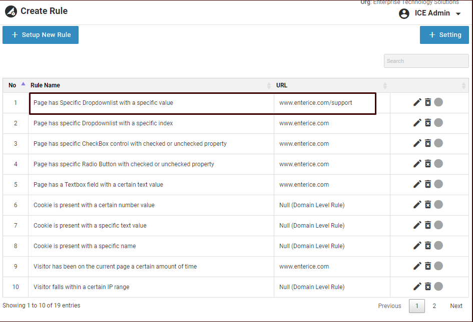Open the Setting button

[444, 35]
